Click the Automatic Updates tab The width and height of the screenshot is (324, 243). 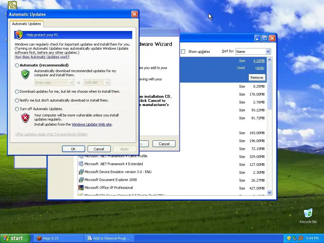(x=27, y=24)
